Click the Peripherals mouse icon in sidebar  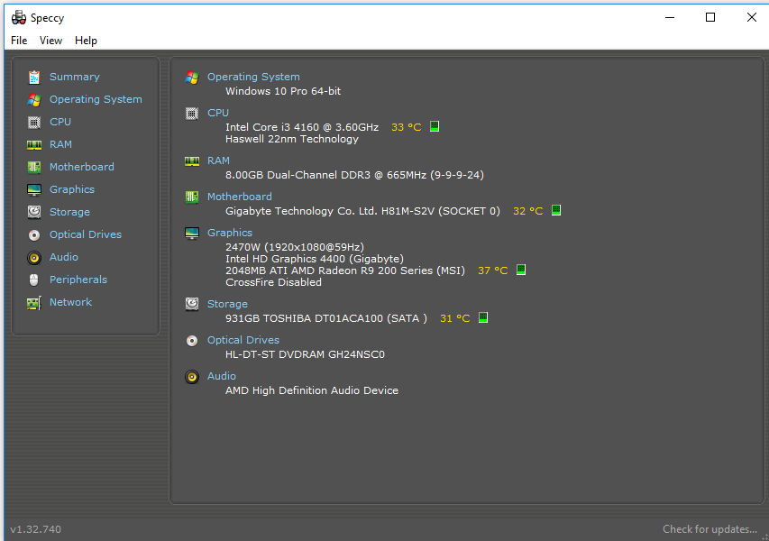click(34, 280)
